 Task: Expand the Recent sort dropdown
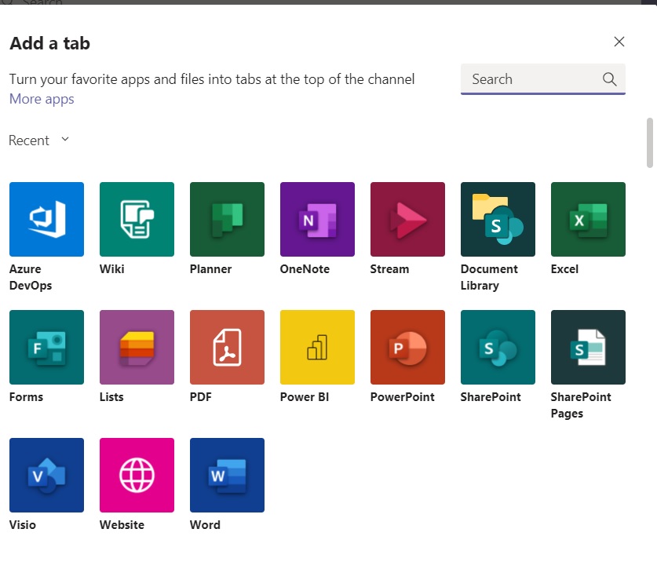coord(39,140)
